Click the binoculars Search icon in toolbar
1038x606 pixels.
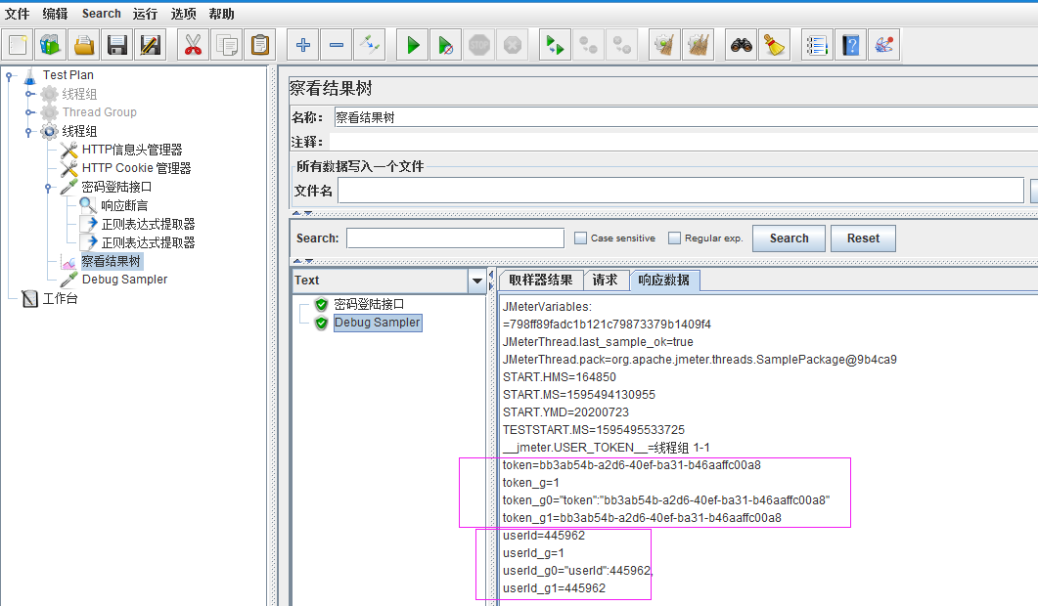point(741,45)
